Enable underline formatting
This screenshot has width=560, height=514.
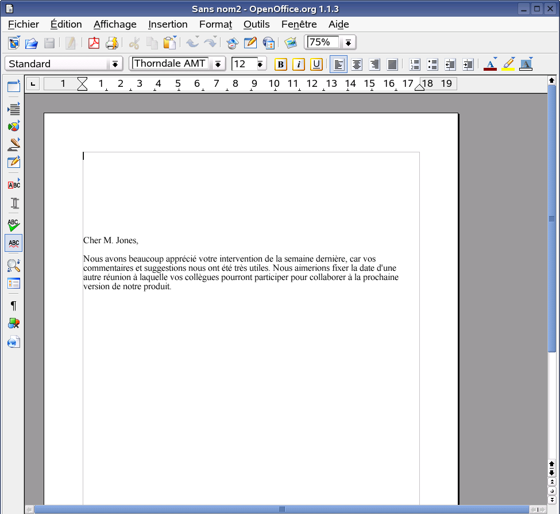pos(316,64)
